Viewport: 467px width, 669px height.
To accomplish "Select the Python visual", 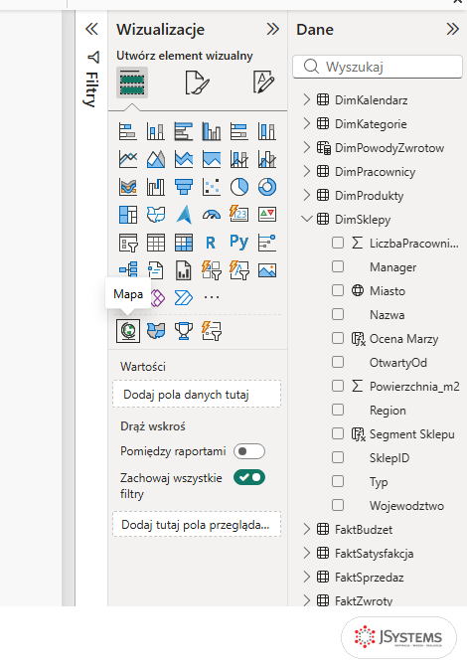I will click(239, 242).
